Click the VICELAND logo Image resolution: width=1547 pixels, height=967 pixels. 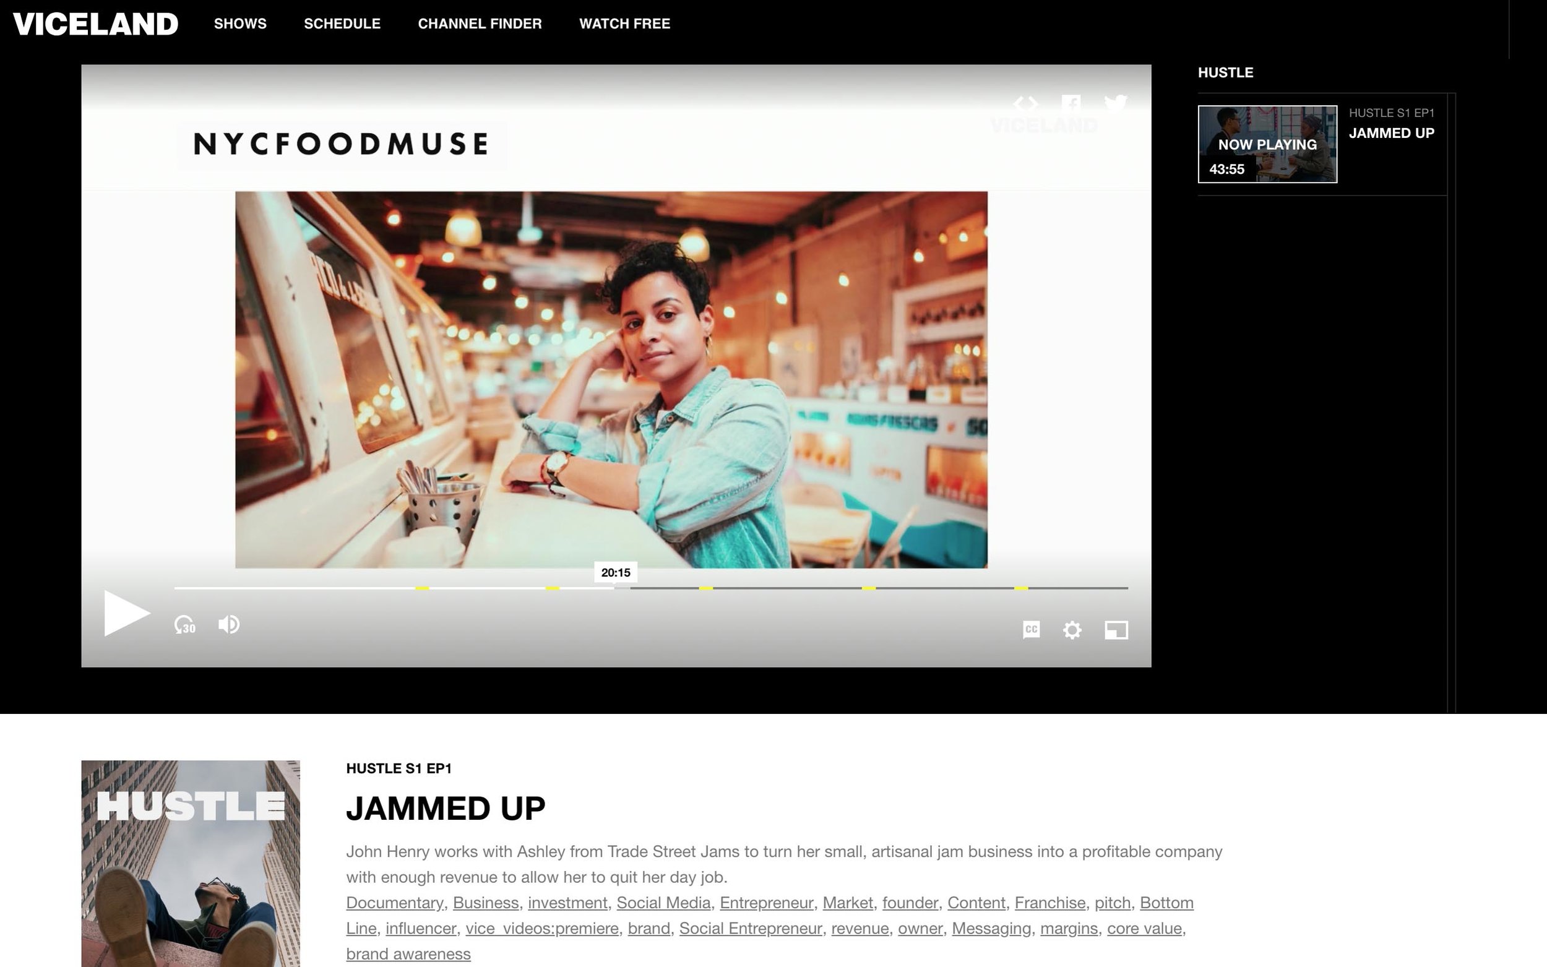coord(95,24)
